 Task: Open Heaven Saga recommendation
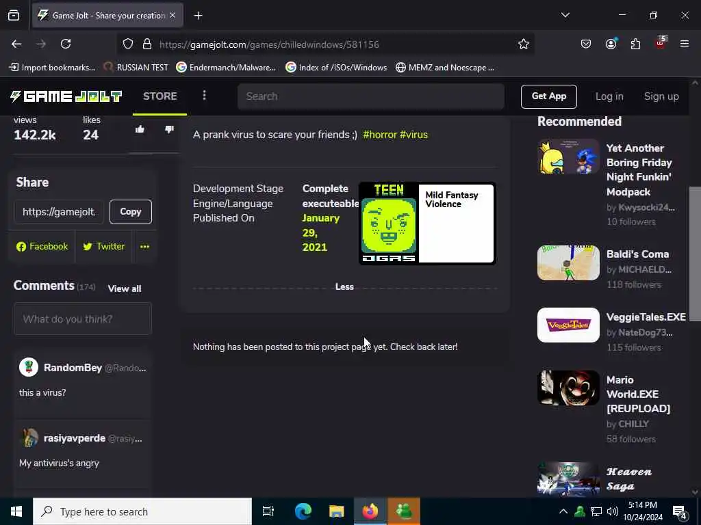(628, 479)
